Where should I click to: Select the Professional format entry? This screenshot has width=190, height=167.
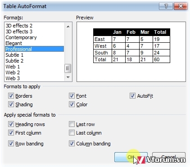click(34, 49)
